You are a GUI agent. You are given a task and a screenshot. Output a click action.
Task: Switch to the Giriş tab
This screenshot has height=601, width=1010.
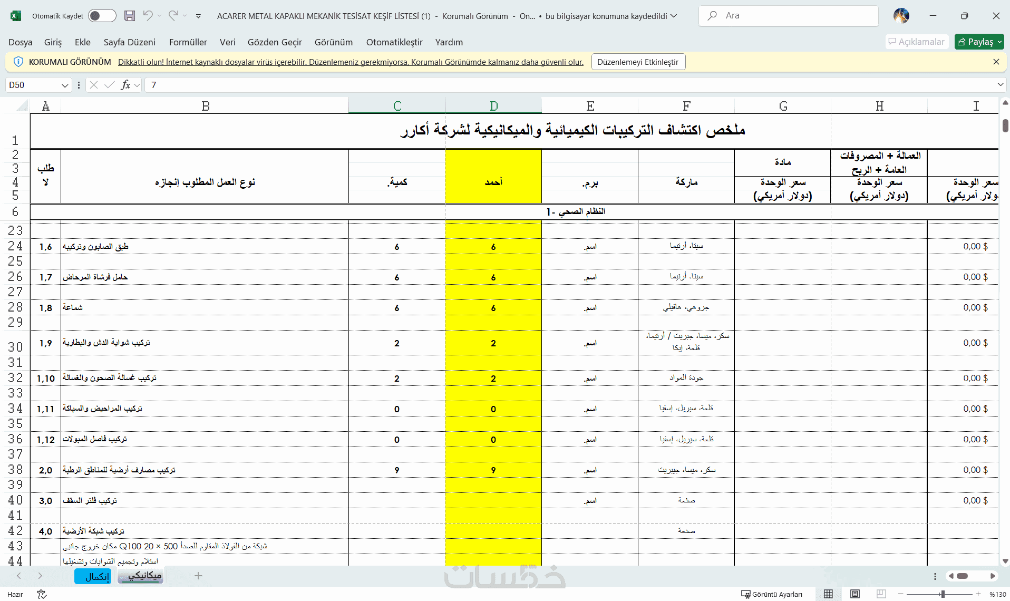(x=53, y=42)
